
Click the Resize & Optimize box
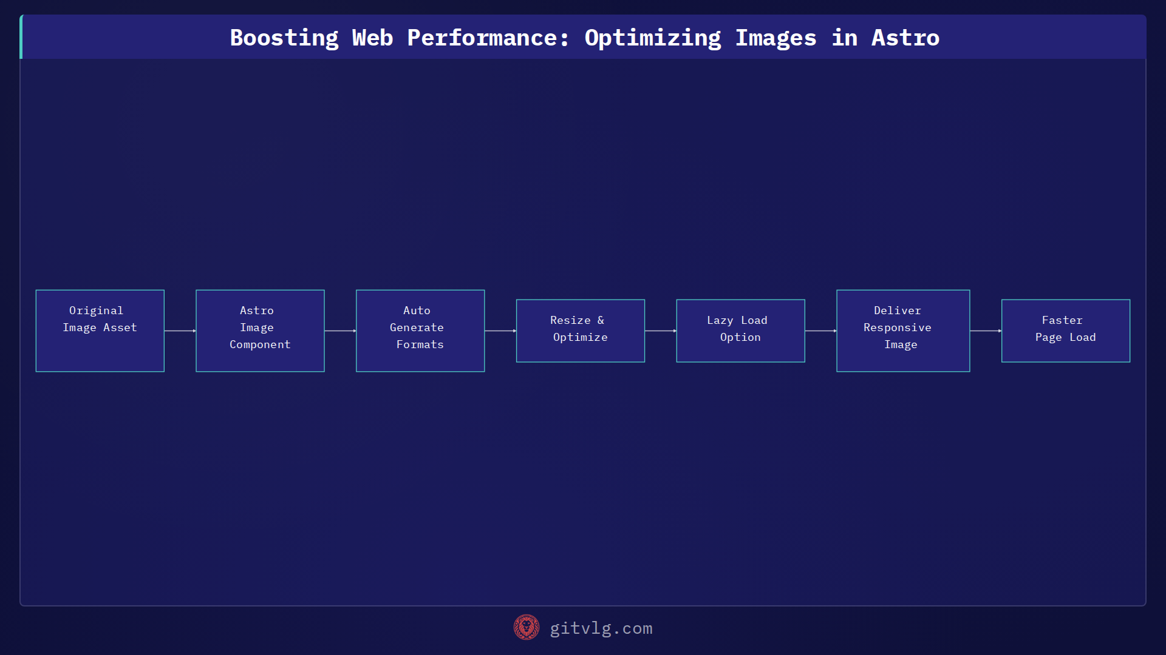[x=581, y=331]
